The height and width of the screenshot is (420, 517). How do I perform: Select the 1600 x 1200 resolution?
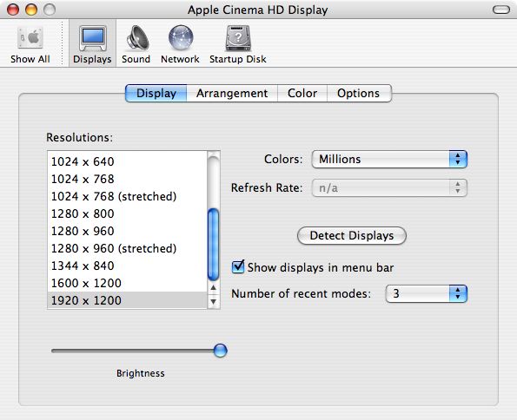tap(127, 283)
